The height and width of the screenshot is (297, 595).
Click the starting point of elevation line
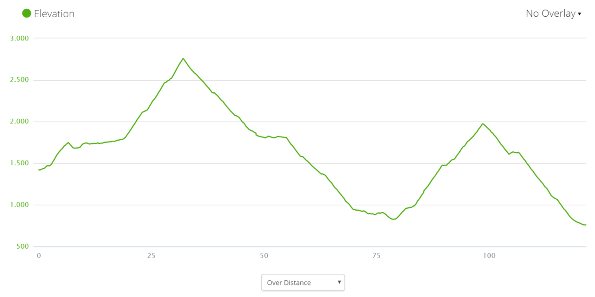pos(39,170)
